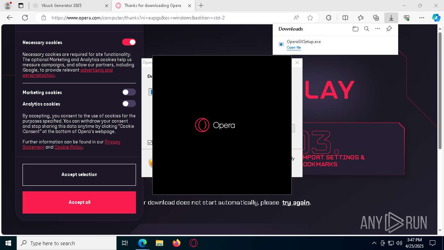Click the Accept selection button
The image size is (444, 250).
pyautogui.click(x=79, y=175)
